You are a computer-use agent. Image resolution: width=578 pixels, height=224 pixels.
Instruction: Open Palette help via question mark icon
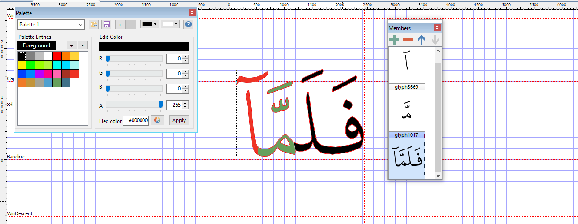(189, 25)
